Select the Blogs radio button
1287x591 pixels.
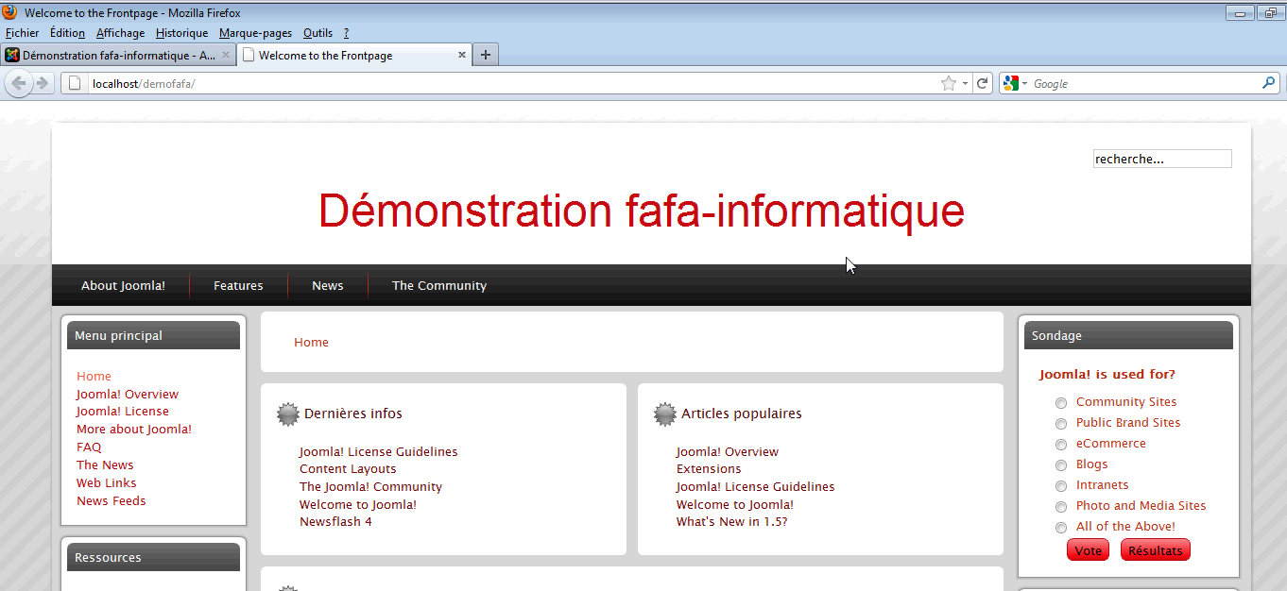coord(1061,465)
